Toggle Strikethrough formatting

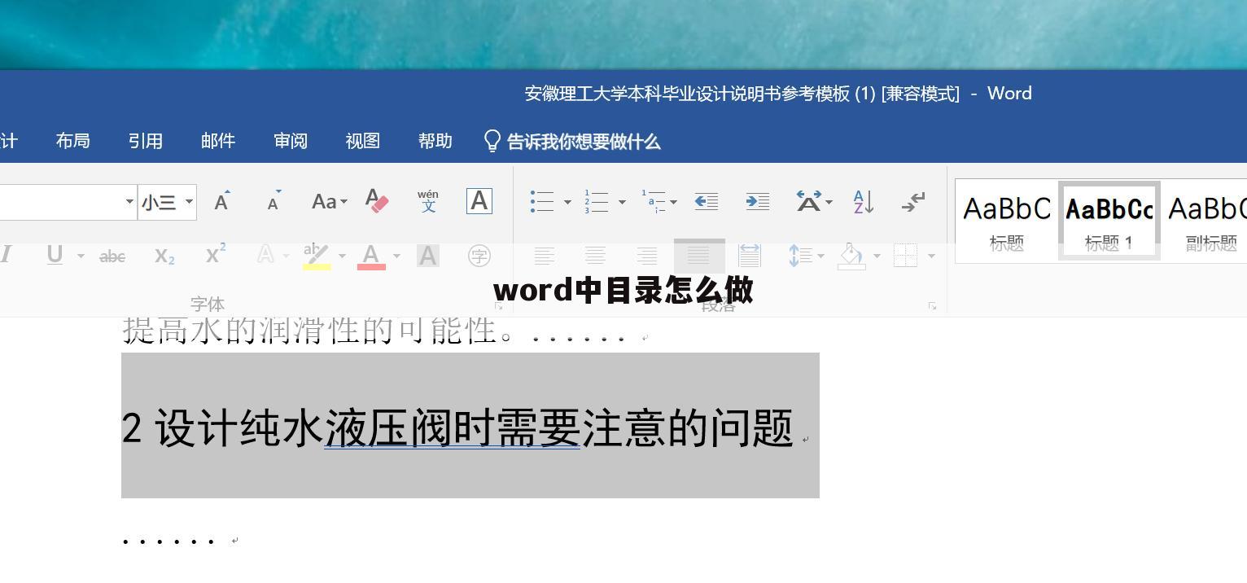tap(112, 255)
